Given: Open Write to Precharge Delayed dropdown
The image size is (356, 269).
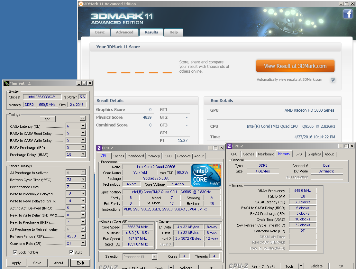Looking at the screenshot, I should coord(83,194).
